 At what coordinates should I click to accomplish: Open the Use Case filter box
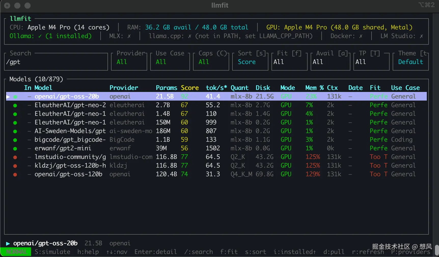click(x=170, y=62)
